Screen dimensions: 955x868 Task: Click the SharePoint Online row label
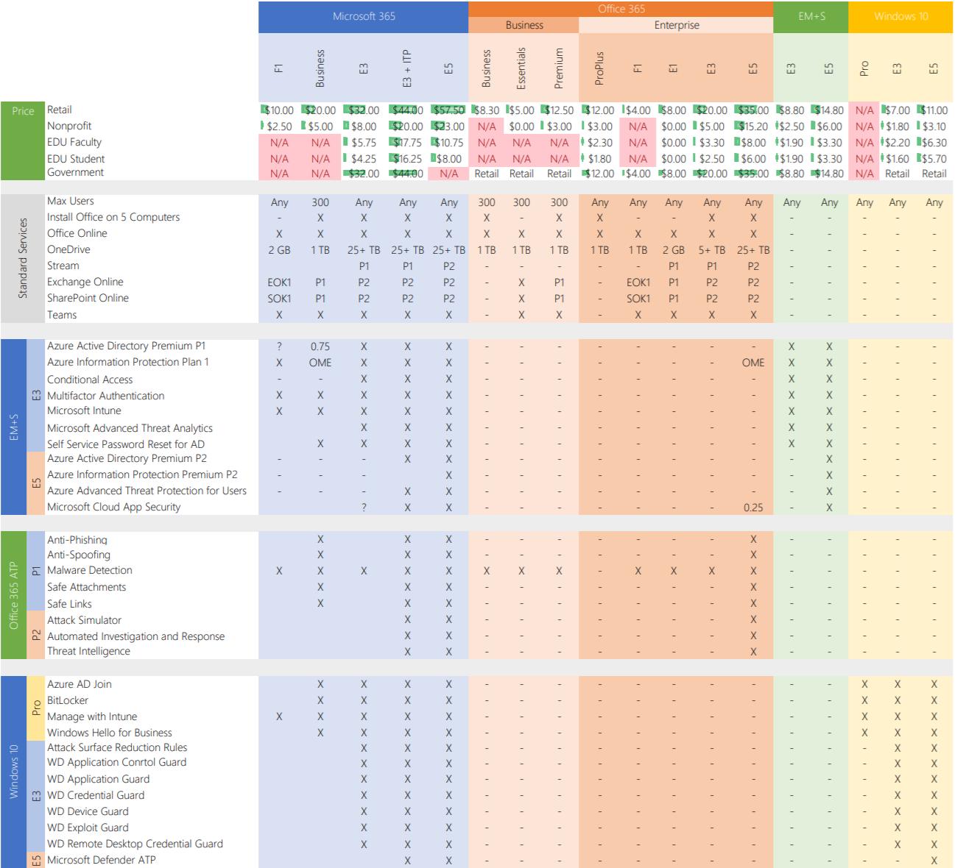[88, 298]
